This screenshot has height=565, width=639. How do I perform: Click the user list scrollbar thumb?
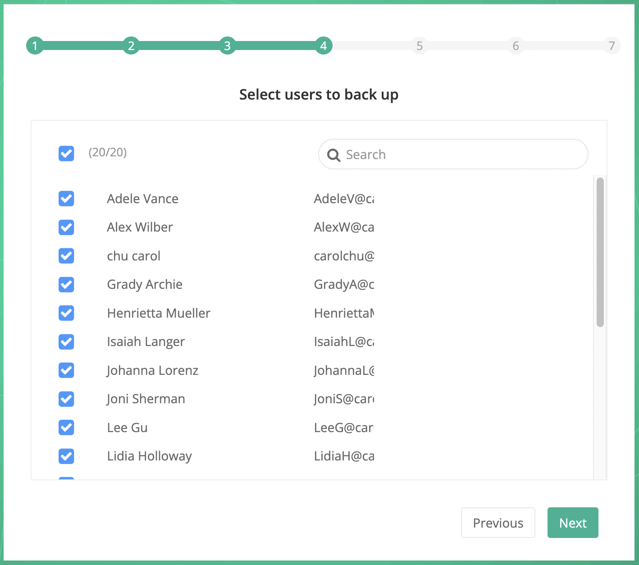tap(600, 252)
